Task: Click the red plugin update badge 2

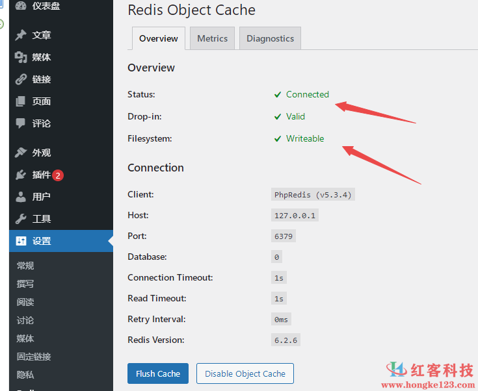Action: pyautogui.click(x=58, y=175)
